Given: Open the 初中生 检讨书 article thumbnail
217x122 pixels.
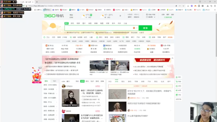Looking at the screenshot, I should coord(117,94).
